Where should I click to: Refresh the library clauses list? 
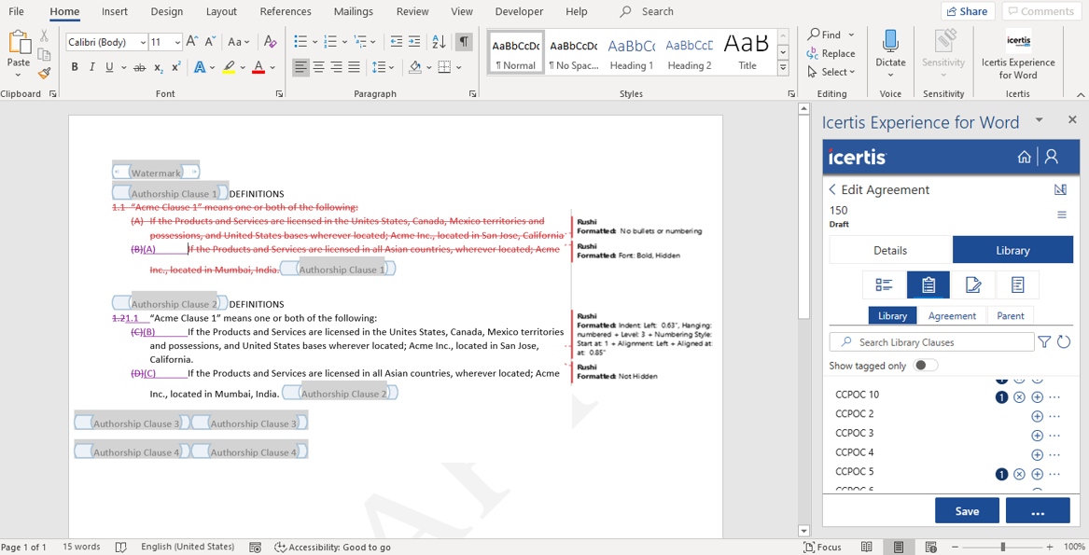pyautogui.click(x=1063, y=342)
